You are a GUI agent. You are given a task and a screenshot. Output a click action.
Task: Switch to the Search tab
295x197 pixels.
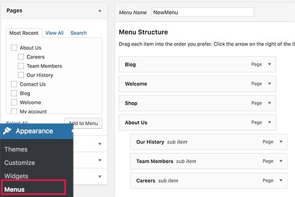pyautogui.click(x=79, y=33)
